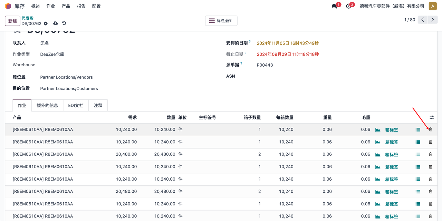The image size is (442, 221).
Task: Open the 报告 menu
Action: (x=81, y=6)
